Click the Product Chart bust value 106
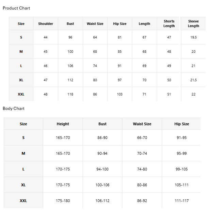This screenshot has width=207, height=215. pyautogui.click(x=70, y=66)
